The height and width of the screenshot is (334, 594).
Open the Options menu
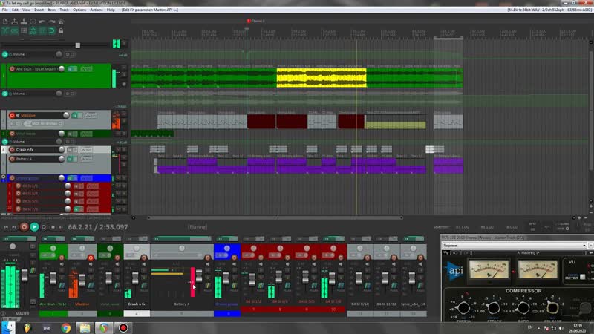click(x=79, y=10)
